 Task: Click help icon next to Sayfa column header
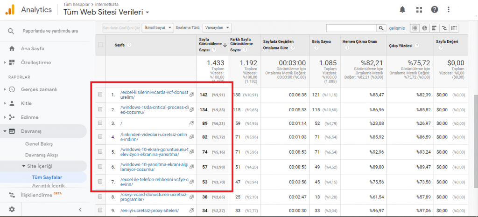click(x=129, y=45)
